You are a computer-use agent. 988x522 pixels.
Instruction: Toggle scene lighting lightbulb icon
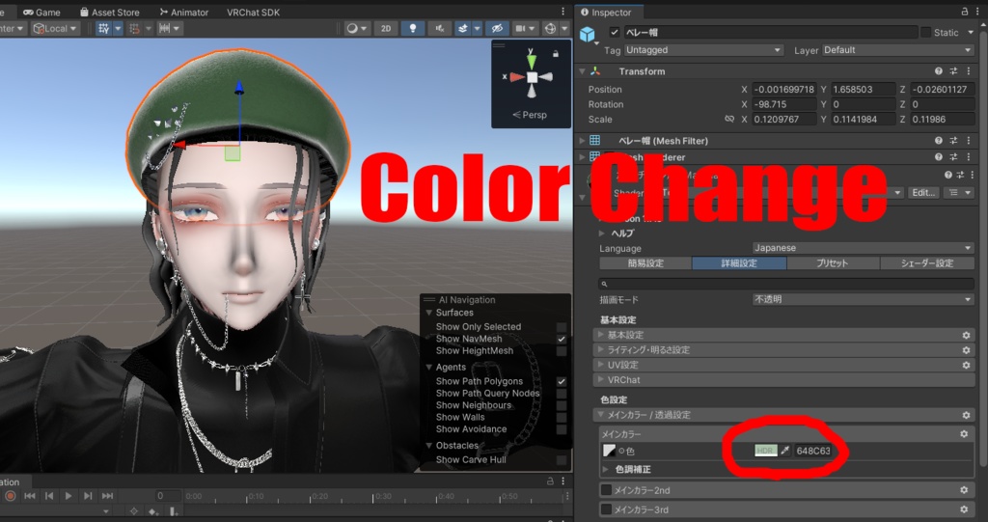pos(413,28)
